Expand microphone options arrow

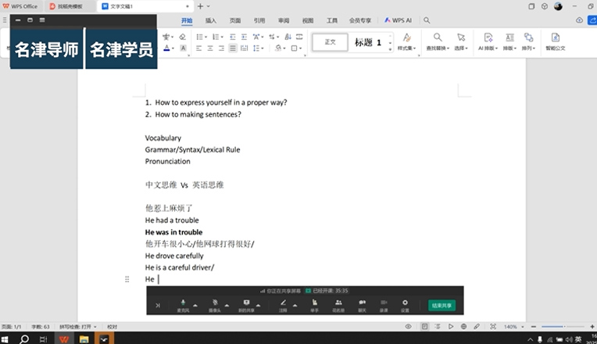pyautogui.click(x=195, y=305)
